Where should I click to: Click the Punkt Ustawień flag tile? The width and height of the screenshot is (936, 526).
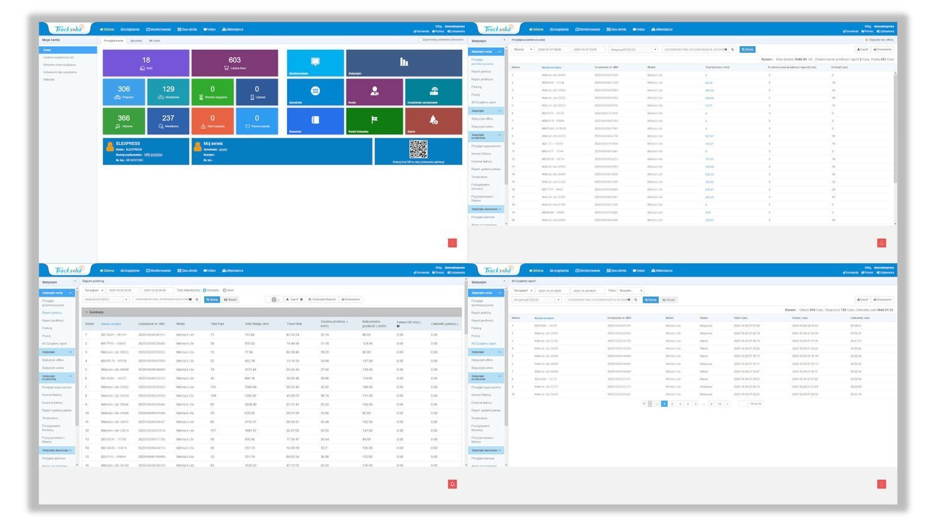click(374, 120)
